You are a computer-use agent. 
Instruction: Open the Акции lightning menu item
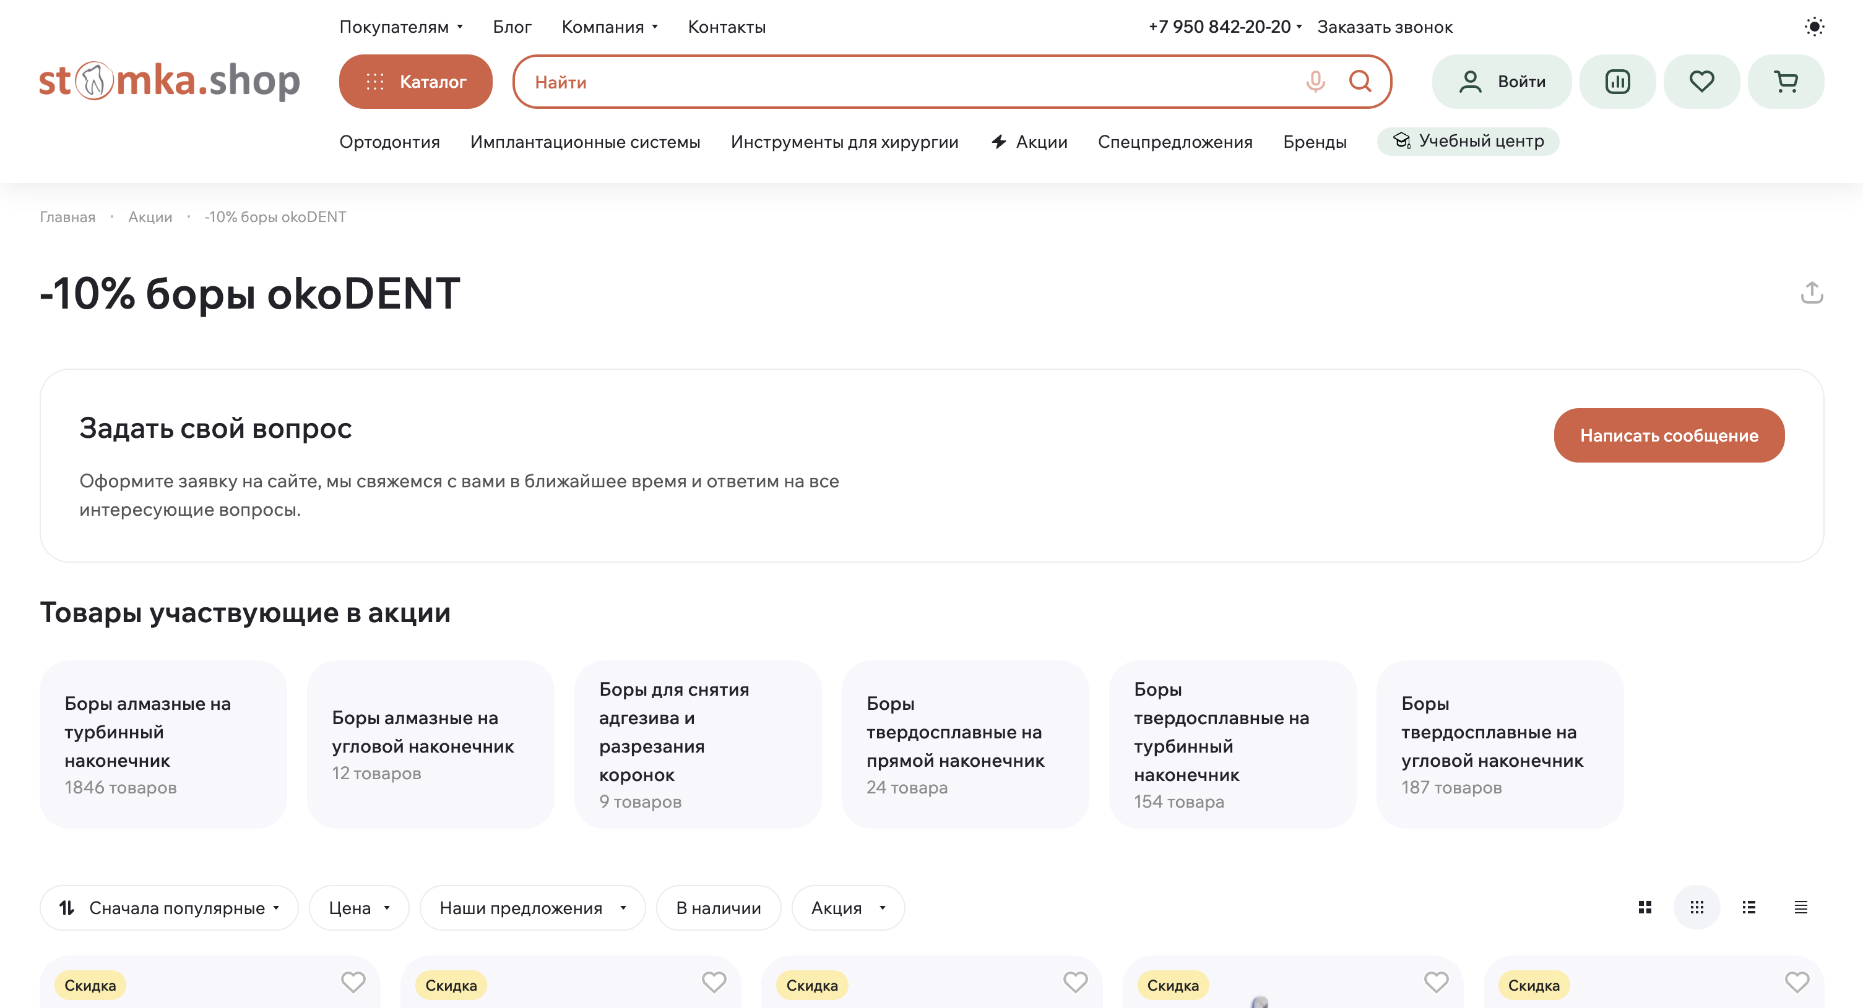point(1029,142)
